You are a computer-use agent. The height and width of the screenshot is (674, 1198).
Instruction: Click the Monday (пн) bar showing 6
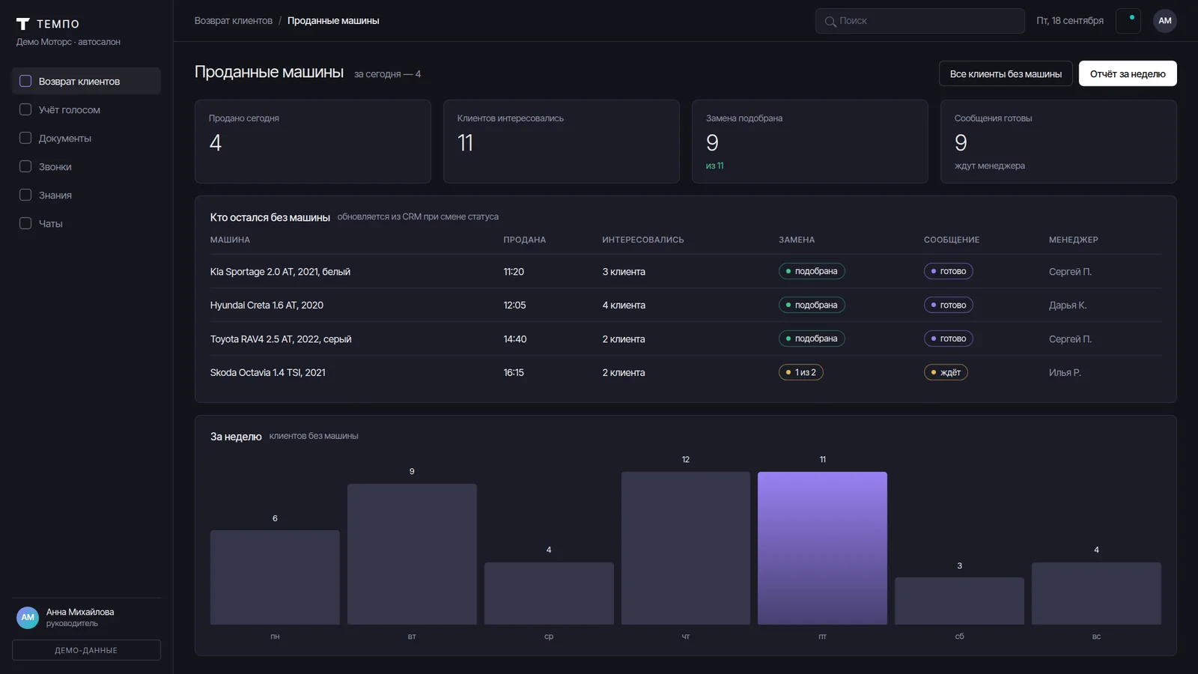pyautogui.click(x=275, y=577)
